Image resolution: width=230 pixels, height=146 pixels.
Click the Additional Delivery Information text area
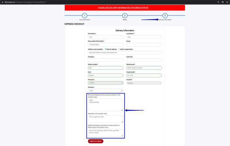pyautogui.click(x=106, y=133)
